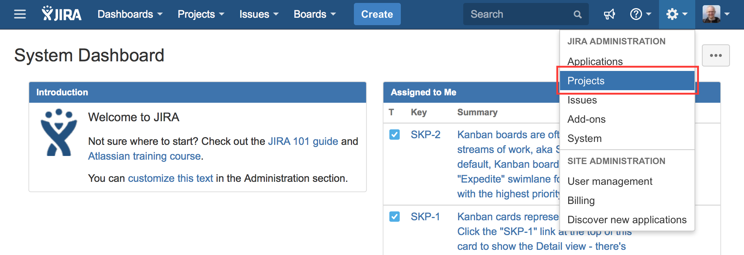Open the JIRA 101 guide link

303,141
